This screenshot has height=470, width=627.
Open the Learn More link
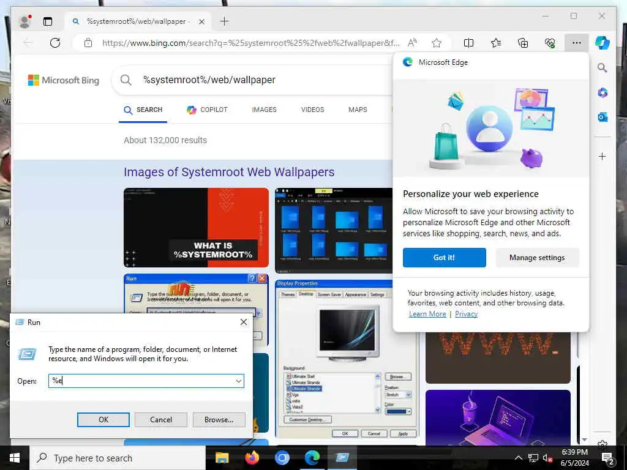click(427, 314)
